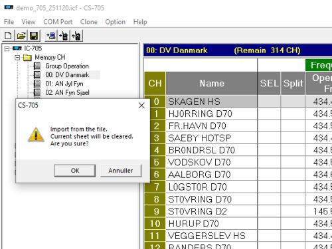332x249 pixels.
Task: Collapse the Memory CH folder node
Action: pos(17,58)
